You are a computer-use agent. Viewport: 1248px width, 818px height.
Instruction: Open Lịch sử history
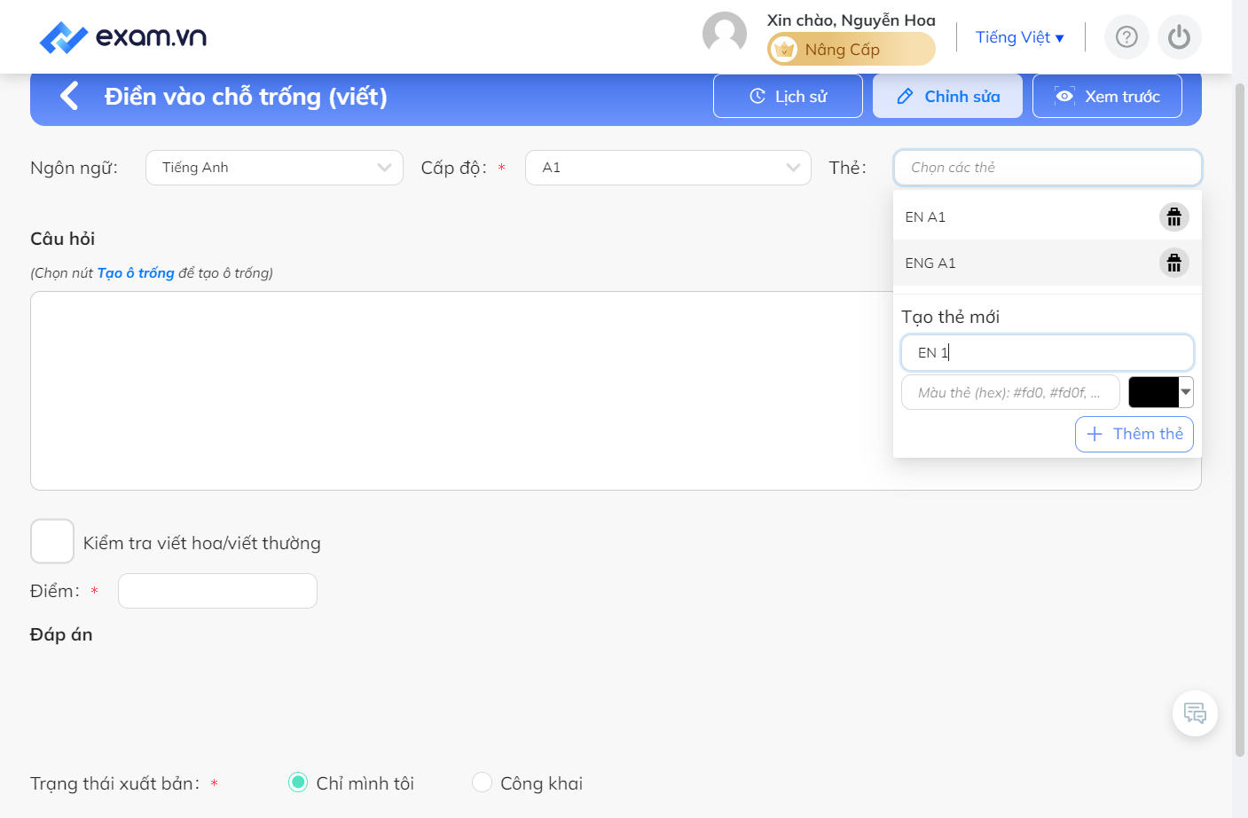[x=788, y=96]
